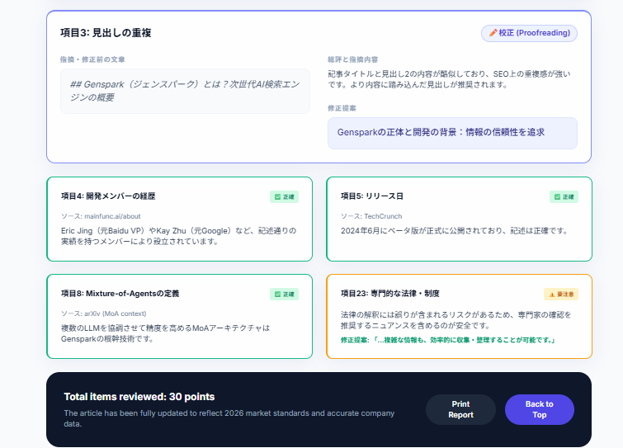Open the 項目5: リリース日 card title
This screenshot has height=448, width=623.
(372, 197)
